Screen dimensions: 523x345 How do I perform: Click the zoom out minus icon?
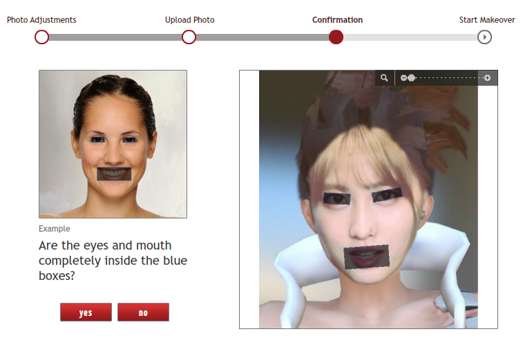tap(403, 77)
